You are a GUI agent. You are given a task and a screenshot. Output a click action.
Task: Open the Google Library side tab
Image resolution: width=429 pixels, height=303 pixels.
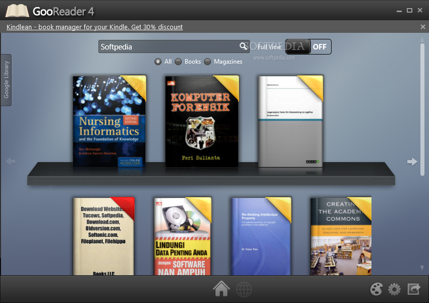[x=6, y=80]
